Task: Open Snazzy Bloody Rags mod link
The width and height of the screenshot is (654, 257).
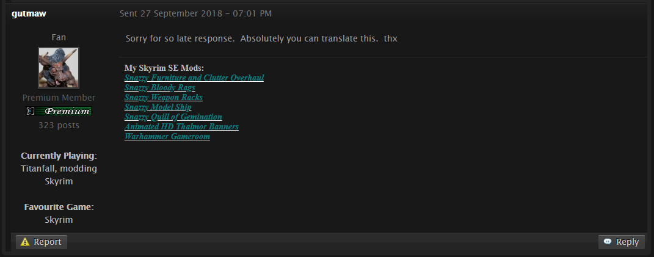Action: [x=160, y=87]
